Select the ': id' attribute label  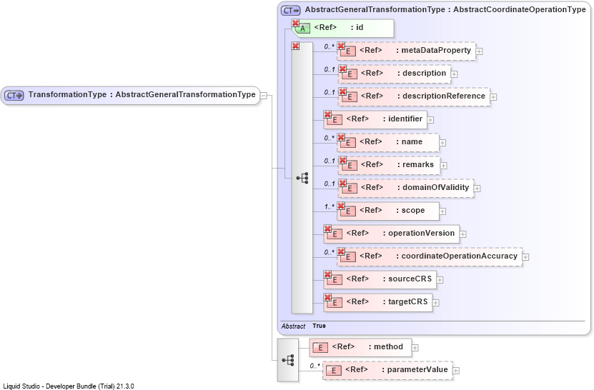(x=357, y=27)
